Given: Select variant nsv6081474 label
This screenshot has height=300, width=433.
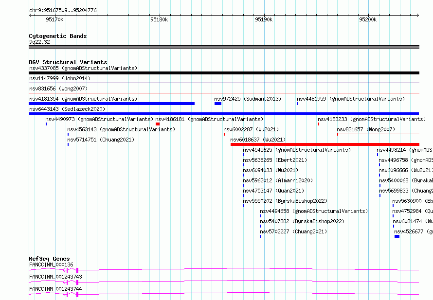Looking at the screenshot, I should pos(413,221).
